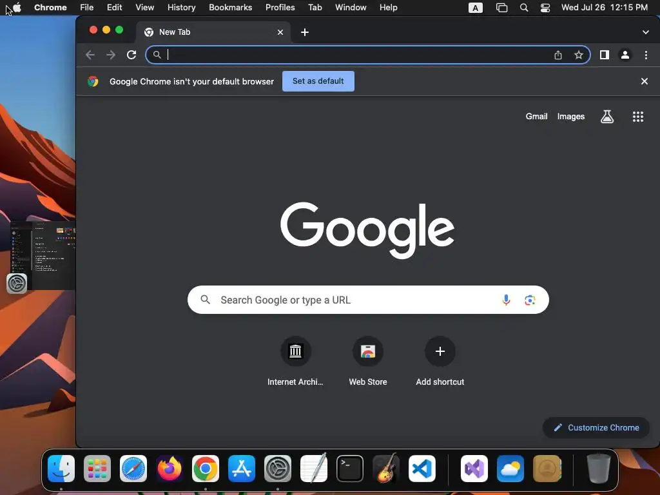
Task: Open Weather app from the Dock
Action: click(510, 469)
